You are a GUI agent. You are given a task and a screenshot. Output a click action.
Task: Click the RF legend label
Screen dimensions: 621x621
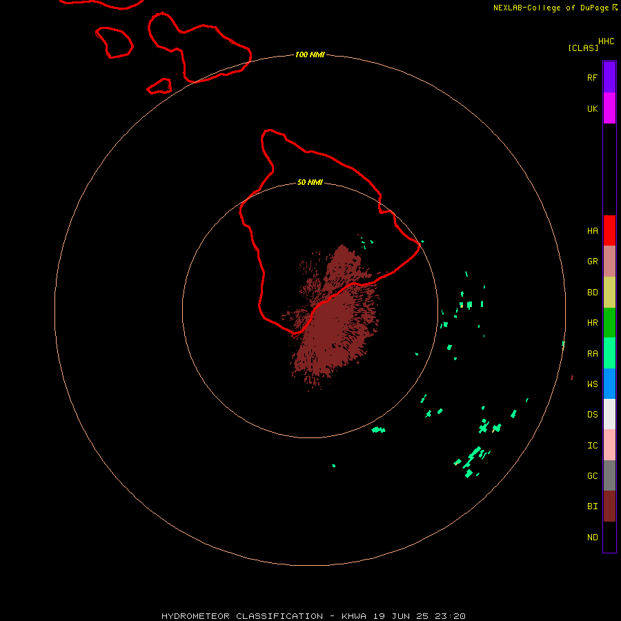592,77
